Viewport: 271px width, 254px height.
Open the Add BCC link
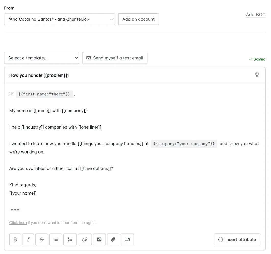click(256, 15)
